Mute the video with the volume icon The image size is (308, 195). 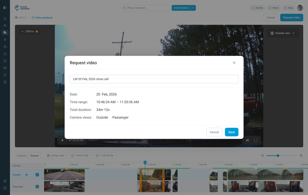click(247, 140)
